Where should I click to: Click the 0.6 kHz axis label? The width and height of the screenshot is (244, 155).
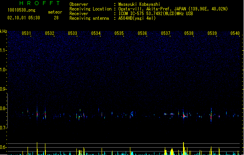coord(3,147)
